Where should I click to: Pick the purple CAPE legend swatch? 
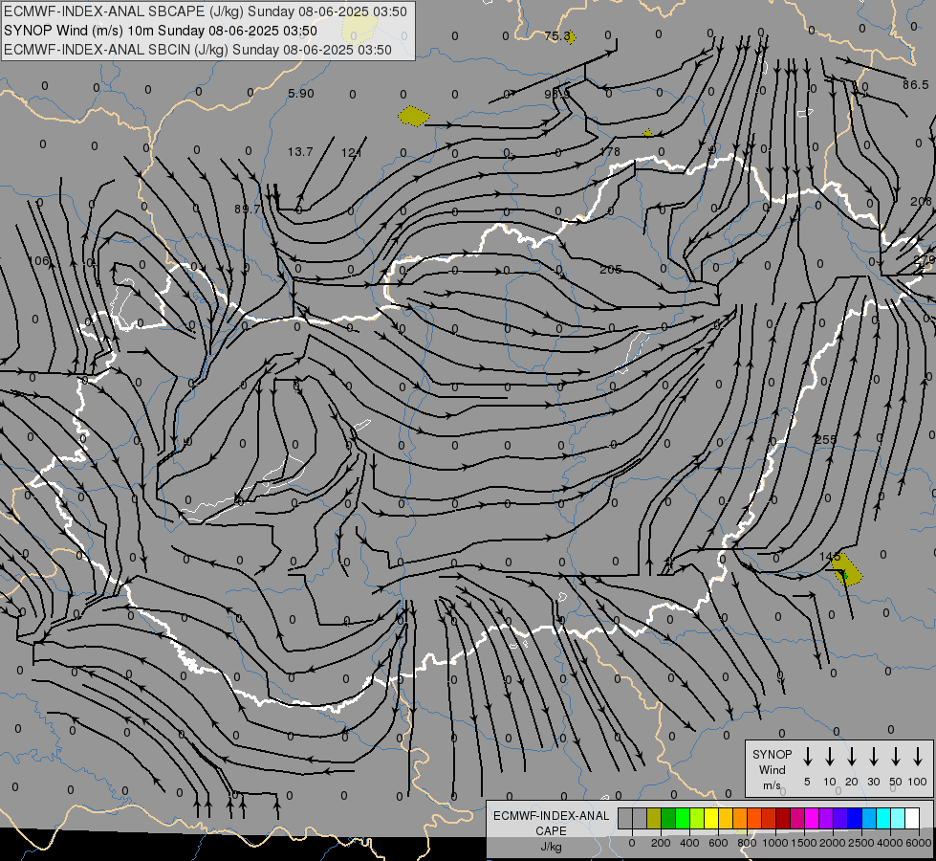pos(825,818)
